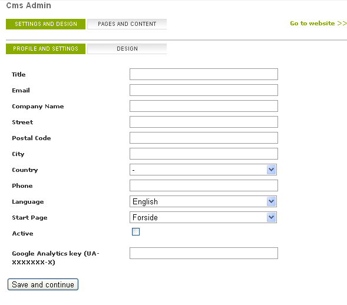Viewport: 347px width, 305px height.
Task: Click the Google Analytics key field
Action: [x=204, y=253]
